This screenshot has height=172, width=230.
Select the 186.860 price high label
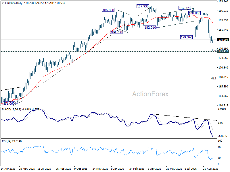point(108,10)
